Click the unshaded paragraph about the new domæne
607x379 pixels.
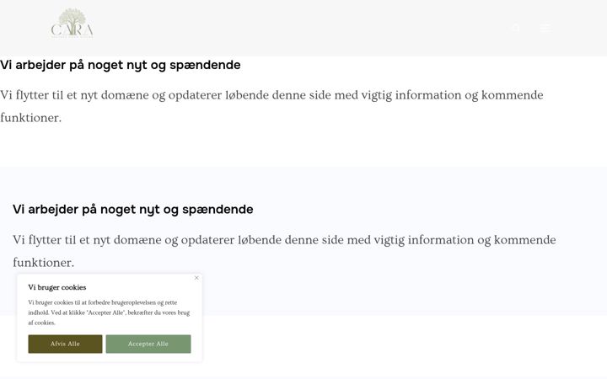(x=271, y=106)
